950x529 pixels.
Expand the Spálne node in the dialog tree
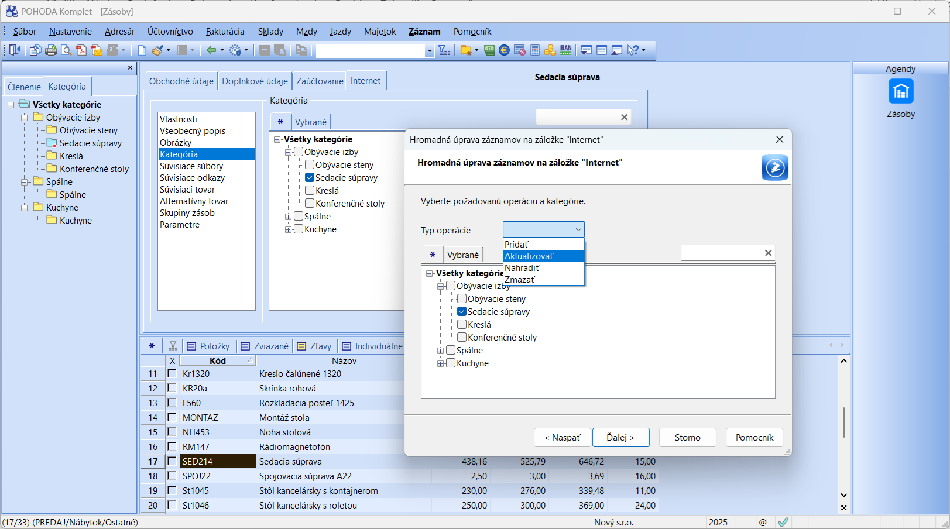click(440, 351)
